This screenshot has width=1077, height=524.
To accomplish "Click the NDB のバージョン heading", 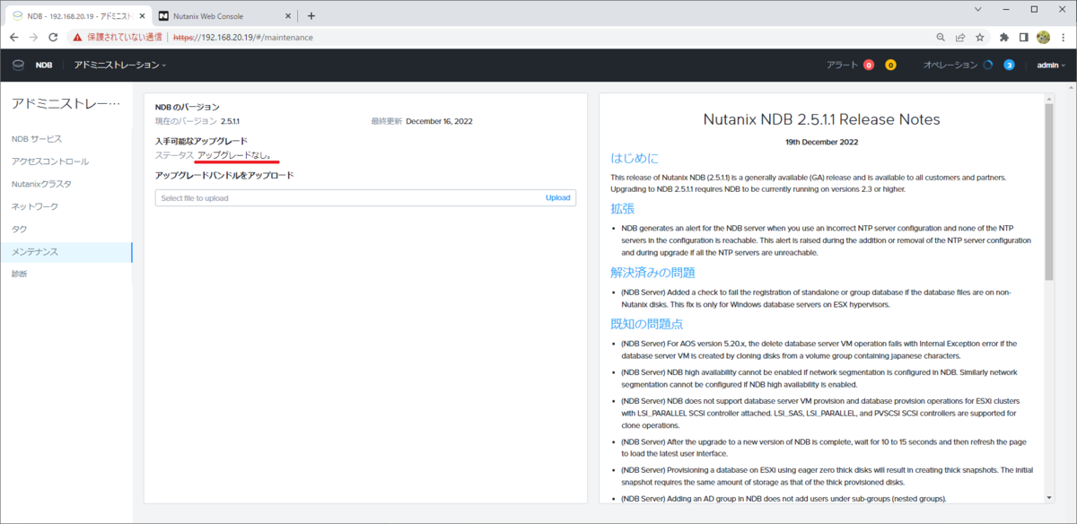I will [x=188, y=107].
